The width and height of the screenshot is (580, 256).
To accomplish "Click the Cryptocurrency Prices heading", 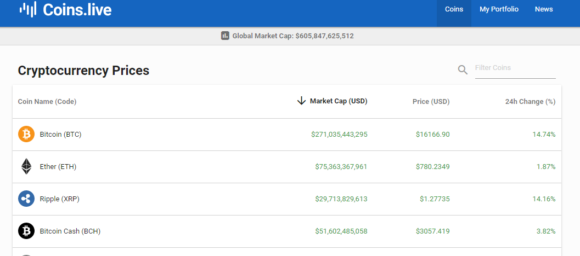I will 83,71.
